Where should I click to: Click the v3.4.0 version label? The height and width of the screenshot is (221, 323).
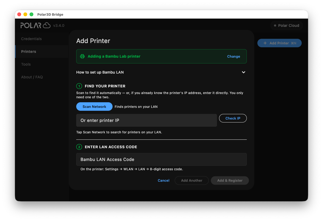pos(59,25)
